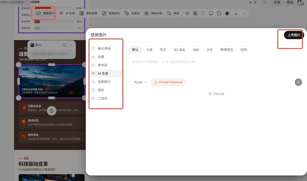
Task: Click the 情绪价值 card icon
Action: coord(24,122)
